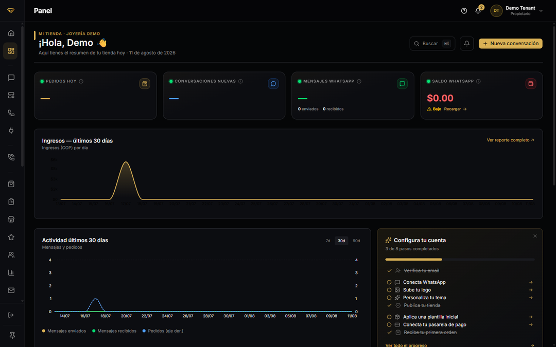Click the setup progress bar
This screenshot has height=347, width=556.
tap(460, 260)
